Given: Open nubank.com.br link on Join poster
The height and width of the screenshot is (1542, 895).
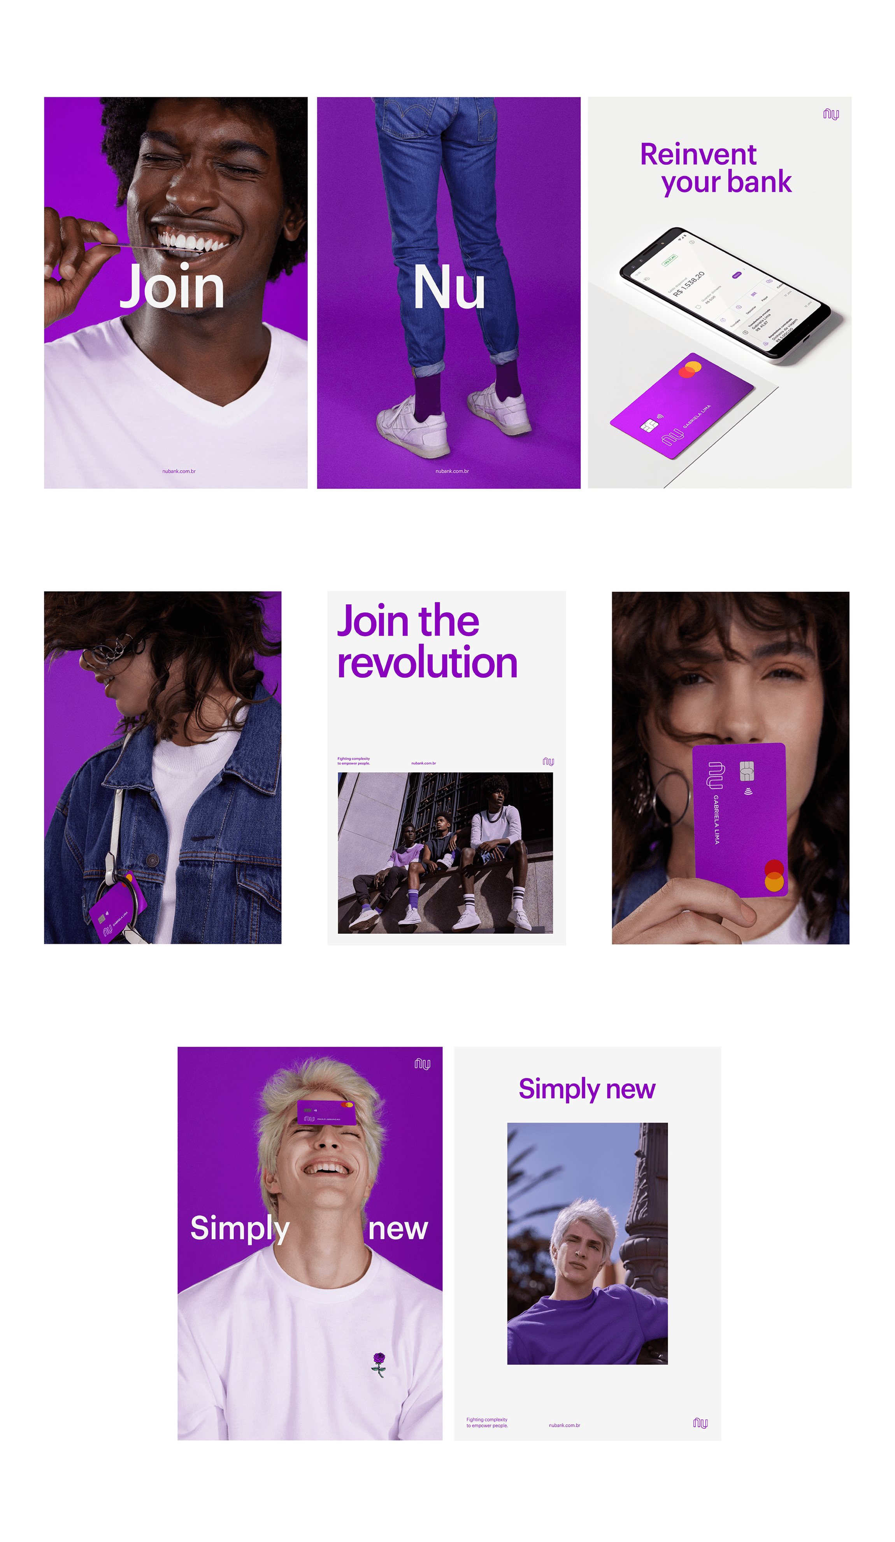Looking at the screenshot, I should (179, 471).
